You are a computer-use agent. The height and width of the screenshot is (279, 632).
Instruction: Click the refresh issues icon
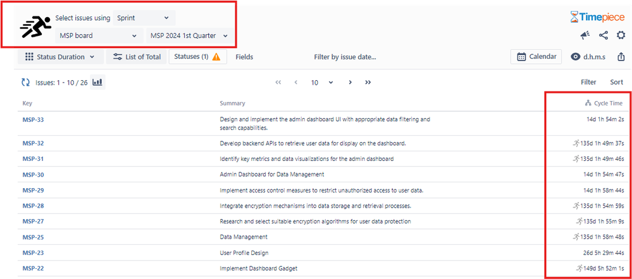pos(26,83)
